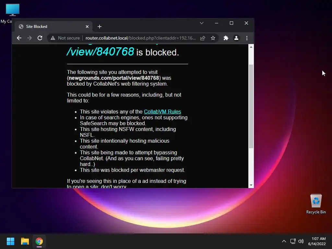332x249 pixels.
Task: Expand the tab search chevron
Action: 202,23
